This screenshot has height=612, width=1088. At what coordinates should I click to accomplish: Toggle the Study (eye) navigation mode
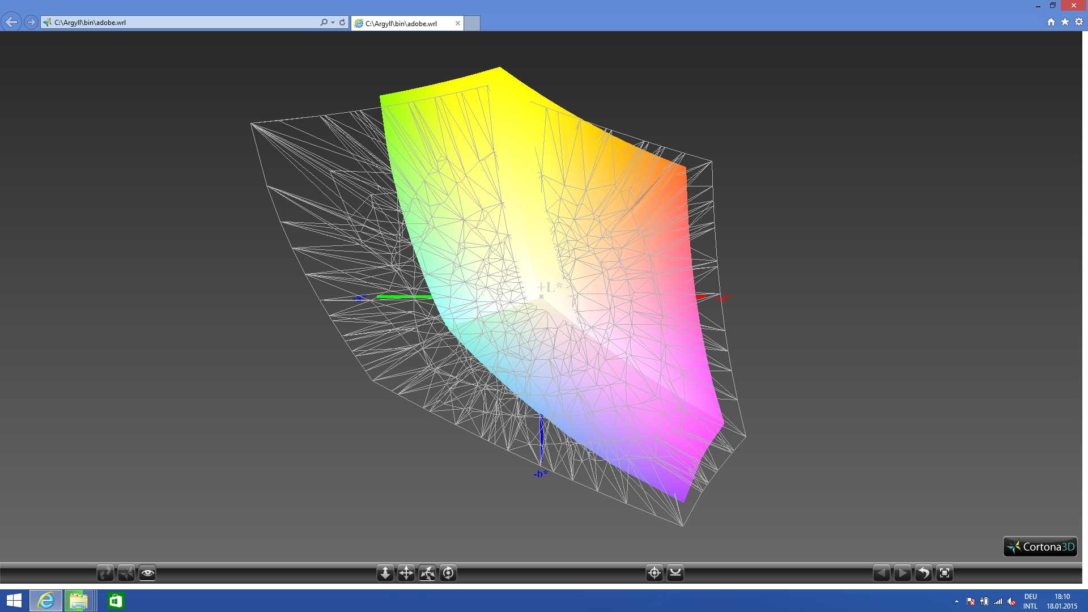tap(147, 573)
